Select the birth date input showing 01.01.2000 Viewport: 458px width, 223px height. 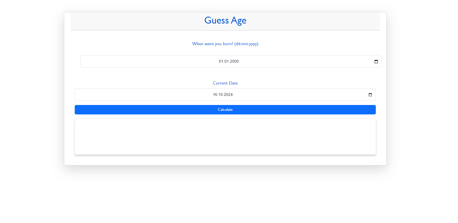229,61
